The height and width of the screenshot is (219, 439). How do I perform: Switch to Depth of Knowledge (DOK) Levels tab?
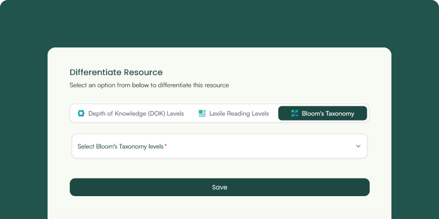[131, 113]
